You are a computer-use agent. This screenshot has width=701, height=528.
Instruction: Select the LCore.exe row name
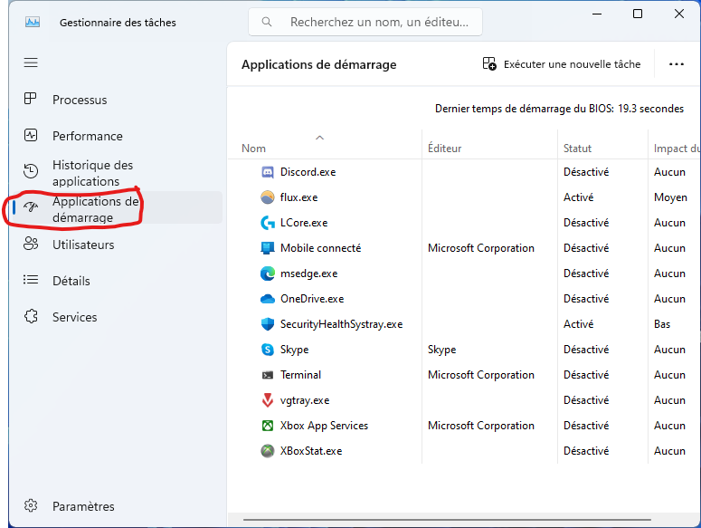(x=304, y=223)
